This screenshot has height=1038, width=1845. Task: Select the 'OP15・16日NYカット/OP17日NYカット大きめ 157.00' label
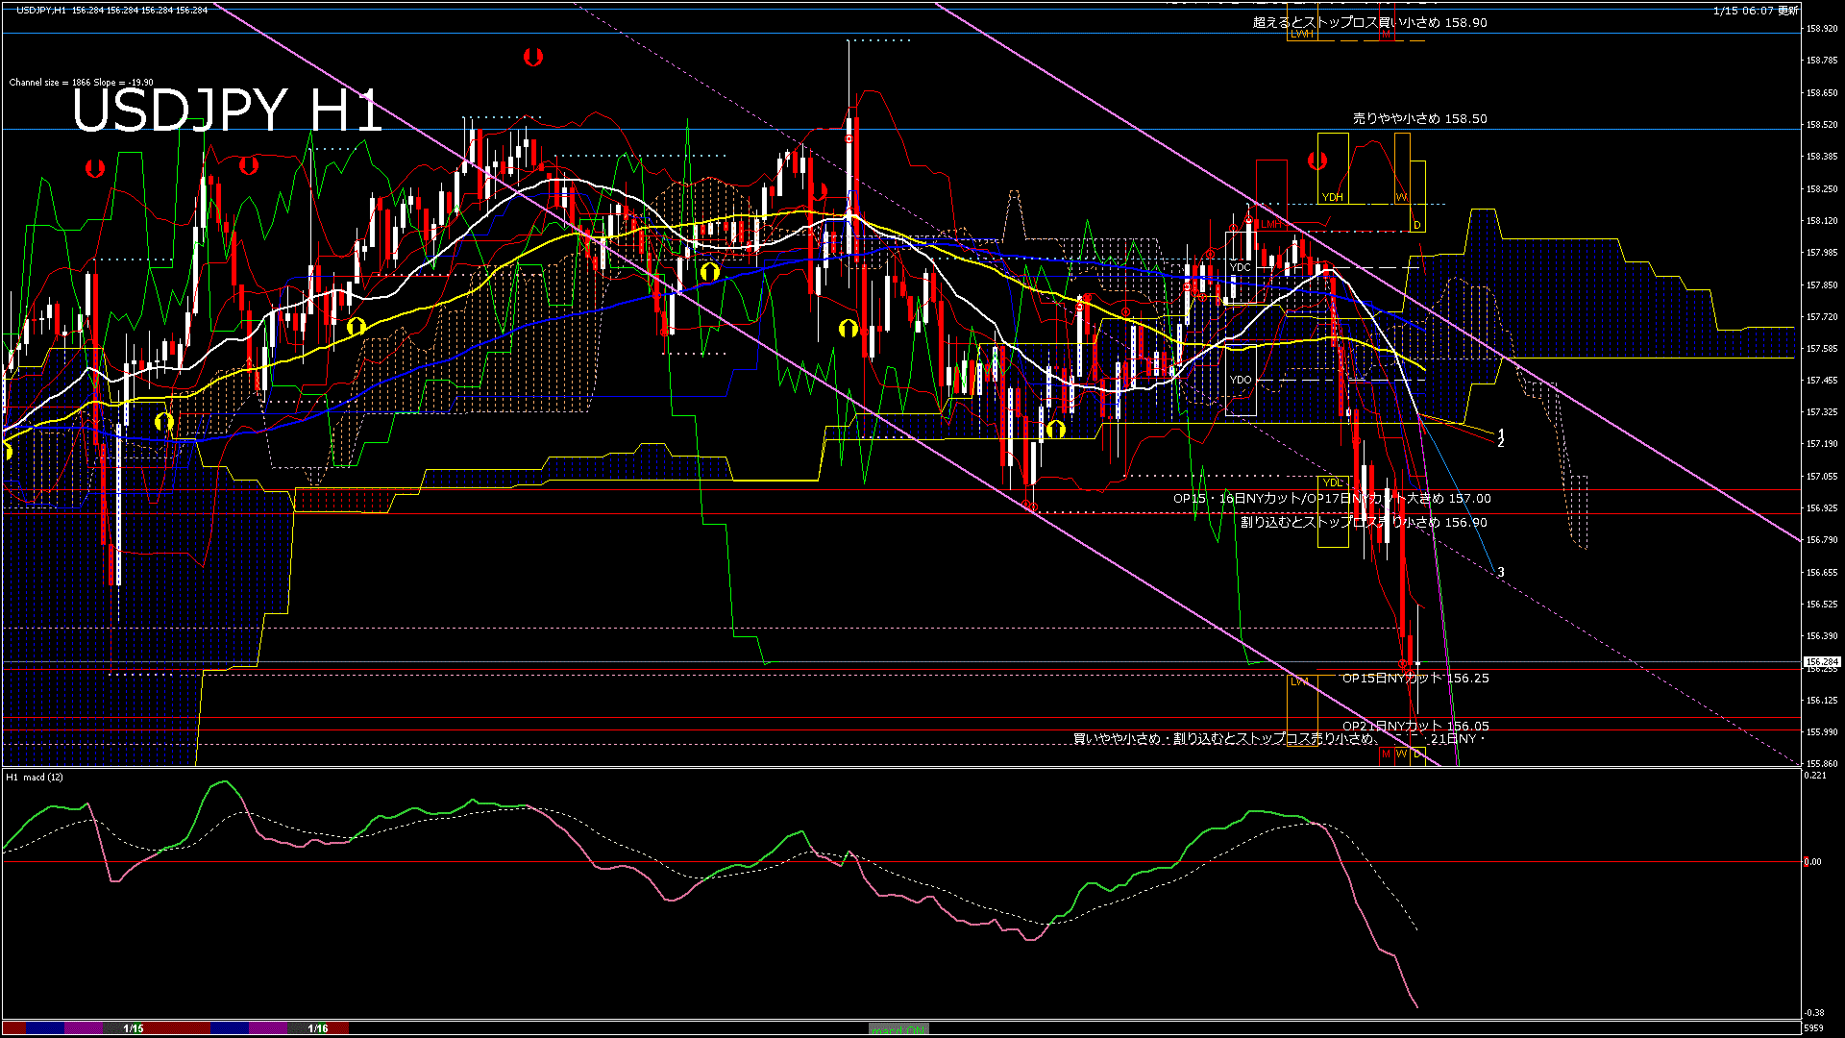(x=1332, y=499)
